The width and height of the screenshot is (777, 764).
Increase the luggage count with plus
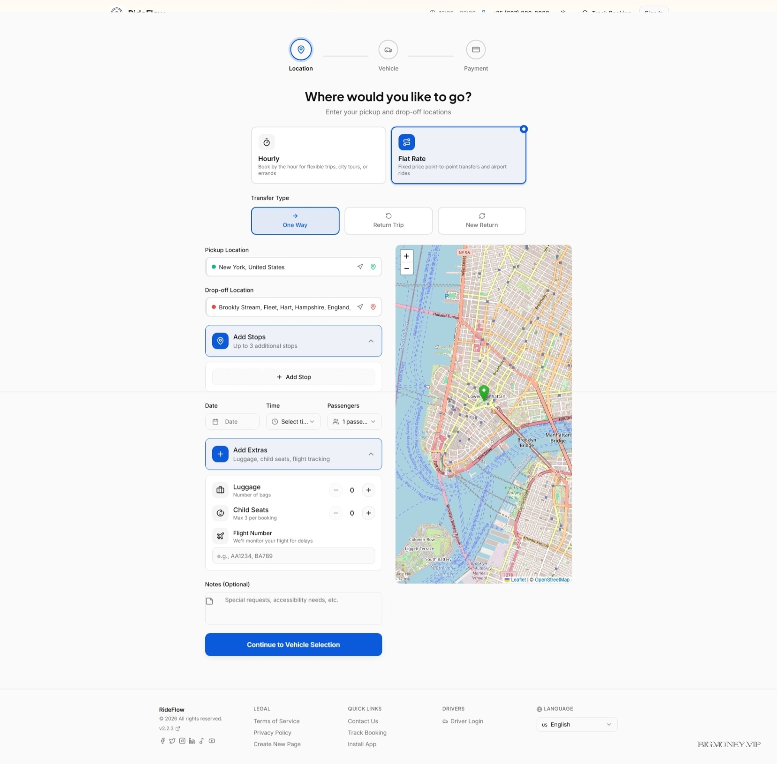pyautogui.click(x=369, y=490)
